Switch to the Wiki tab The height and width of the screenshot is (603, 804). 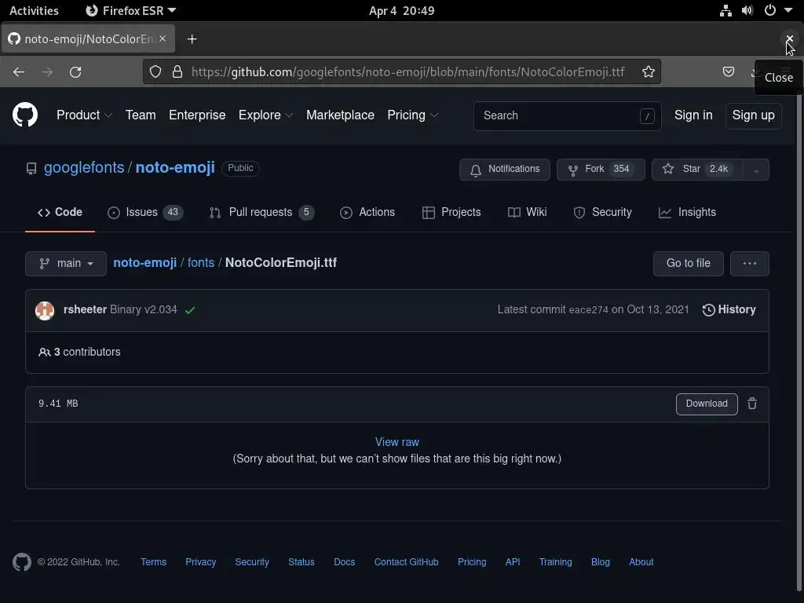pyautogui.click(x=527, y=212)
